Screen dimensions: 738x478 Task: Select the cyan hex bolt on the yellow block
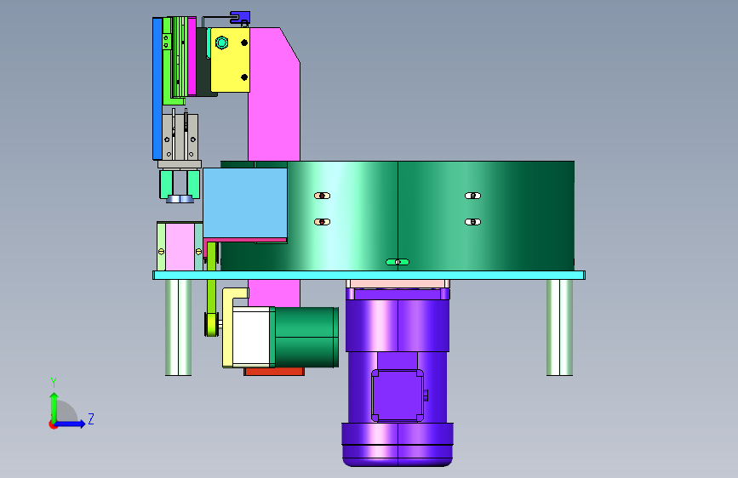pos(221,43)
